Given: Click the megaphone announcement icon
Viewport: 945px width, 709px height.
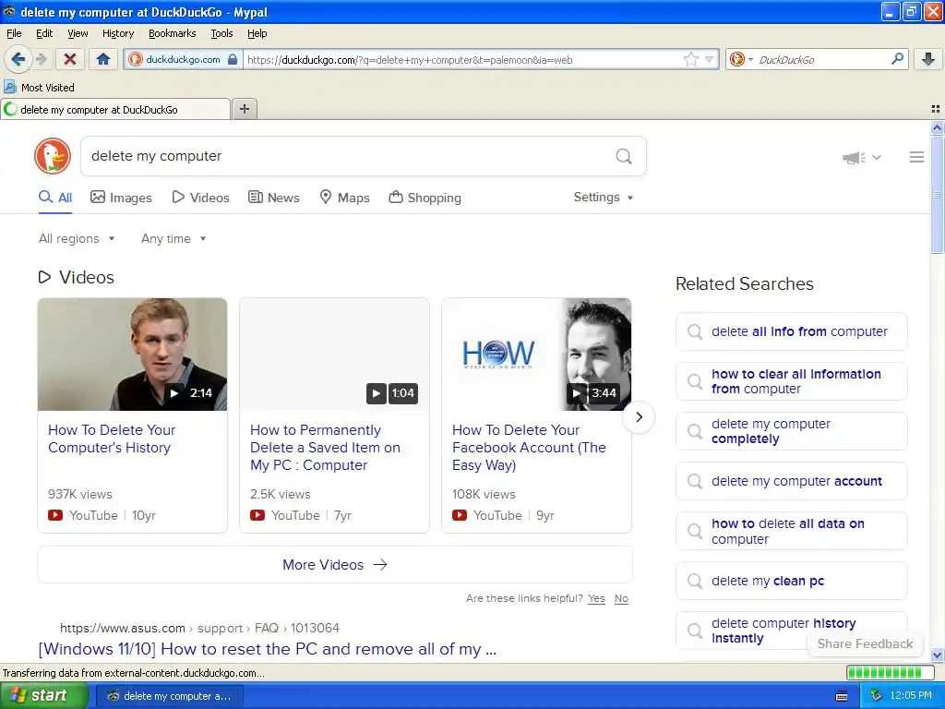Looking at the screenshot, I should click(854, 157).
